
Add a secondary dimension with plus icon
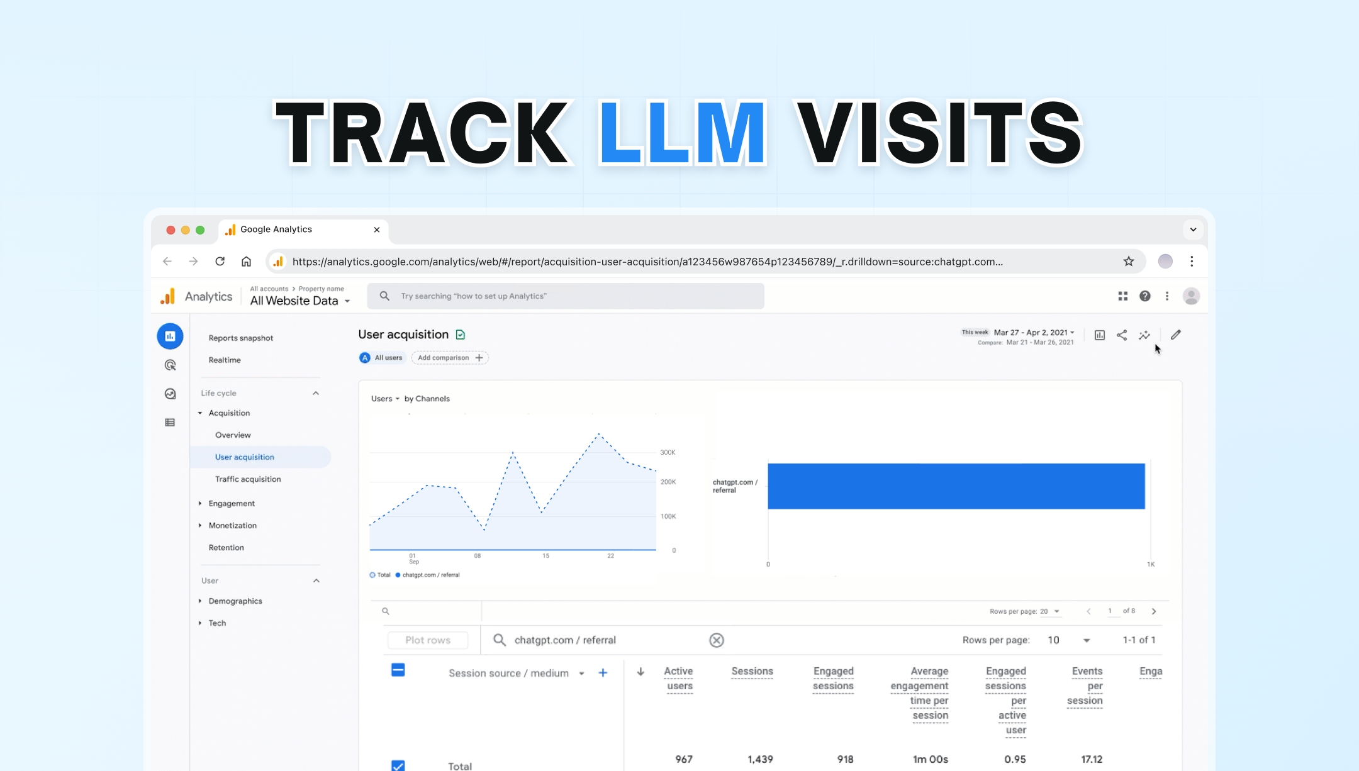[603, 673]
